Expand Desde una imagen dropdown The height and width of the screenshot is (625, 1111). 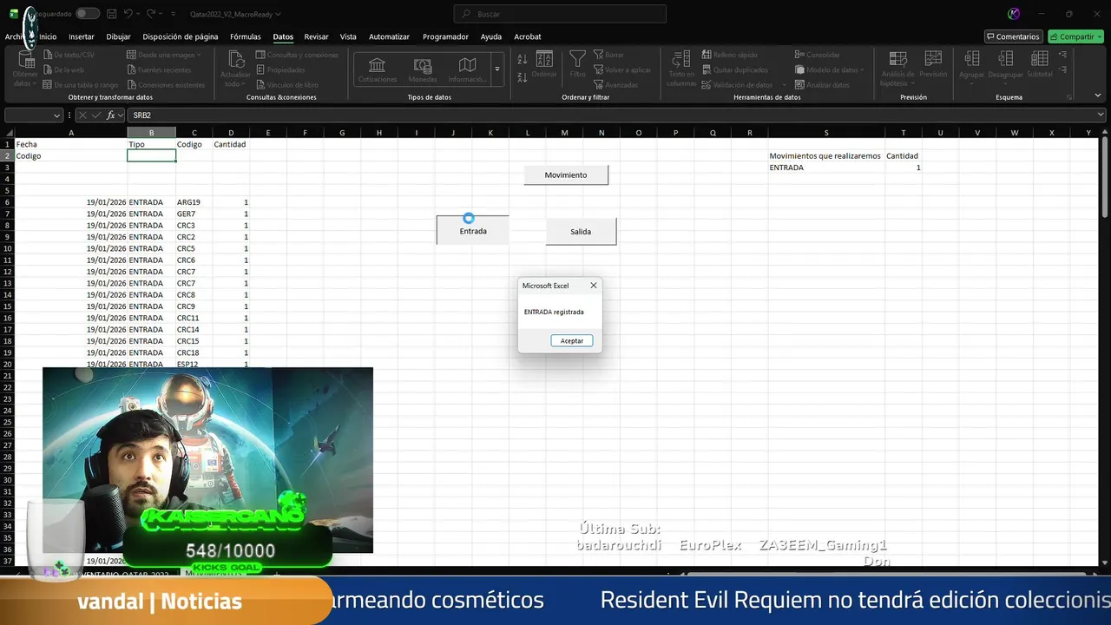199,55
